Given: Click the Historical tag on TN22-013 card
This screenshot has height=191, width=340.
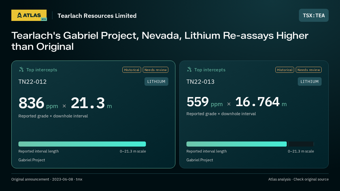Looking at the screenshot, I should [285, 70].
